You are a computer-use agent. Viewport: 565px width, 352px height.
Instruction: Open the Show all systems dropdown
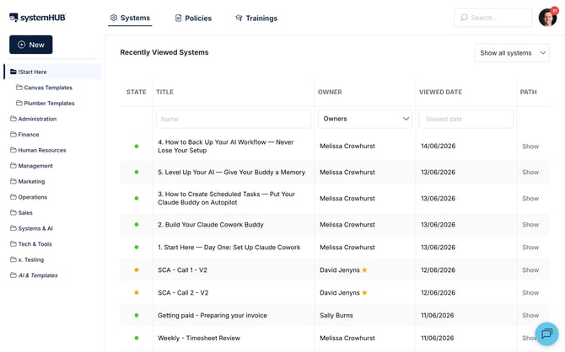pos(512,53)
